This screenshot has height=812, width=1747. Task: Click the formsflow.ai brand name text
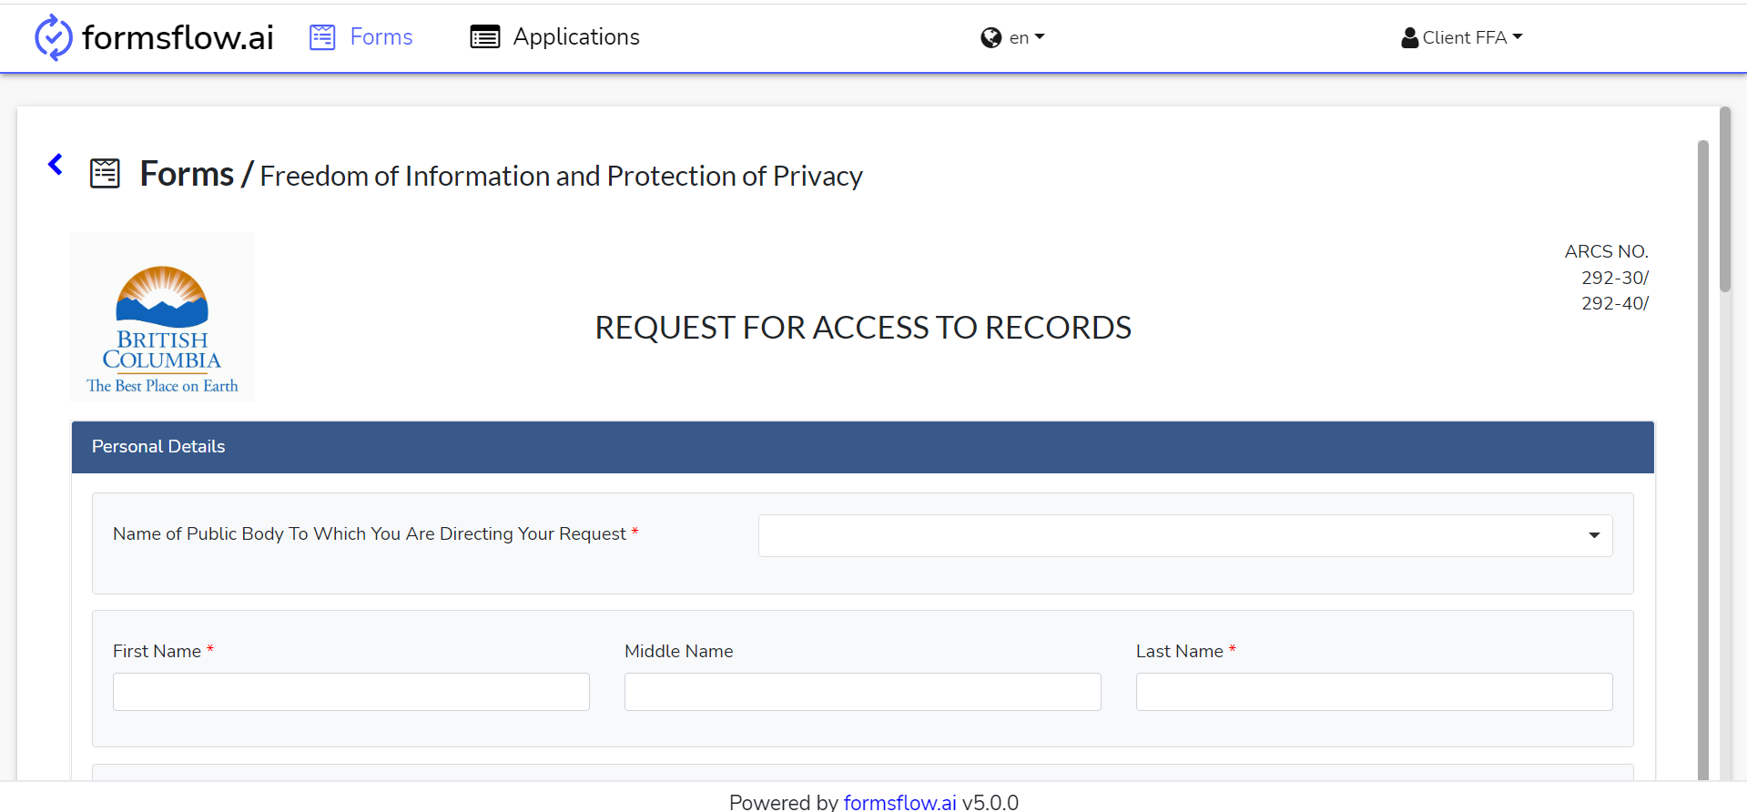click(x=178, y=37)
